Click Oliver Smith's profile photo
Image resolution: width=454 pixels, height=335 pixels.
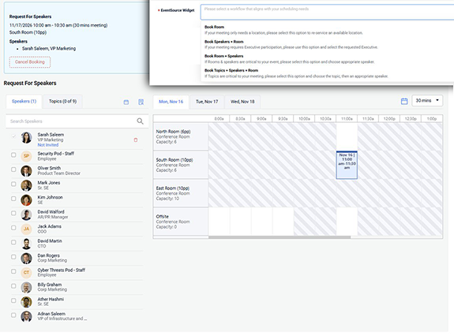[26, 171]
